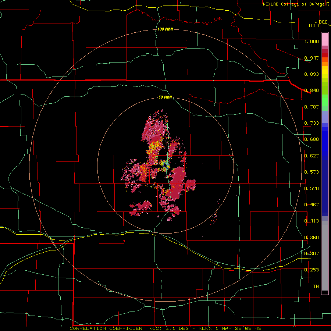Click the 0.467 color scale label

[312, 205]
